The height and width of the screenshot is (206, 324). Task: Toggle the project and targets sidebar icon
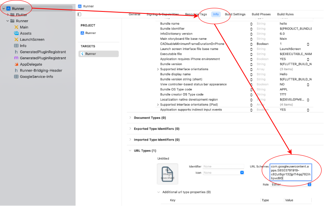pos(79,14)
